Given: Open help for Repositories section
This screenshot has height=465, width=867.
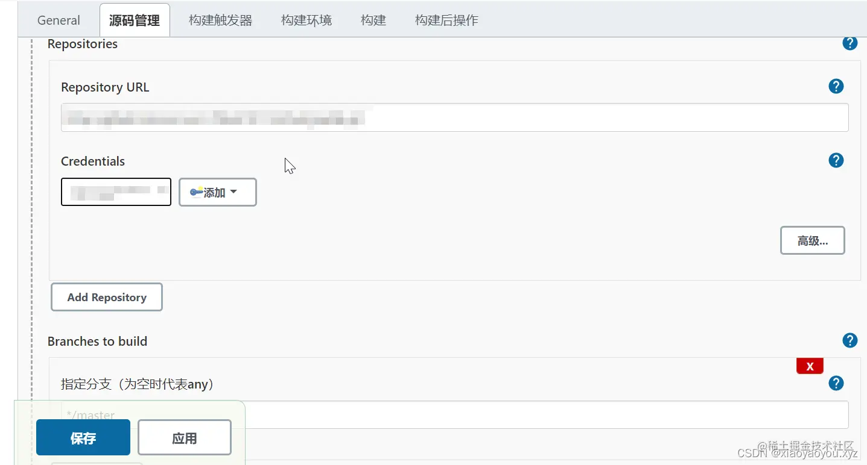Looking at the screenshot, I should [x=850, y=43].
